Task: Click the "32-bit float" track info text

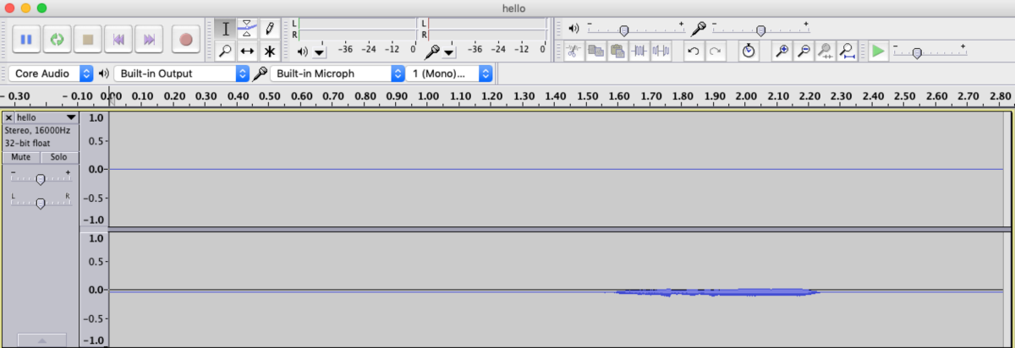Action: click(x=27, y=144)
